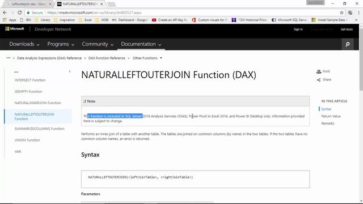Open Data Analysis Expressions (DAX) Reference breadcrumb
Viewport: 363px width, 204px height.
point(49,58)
